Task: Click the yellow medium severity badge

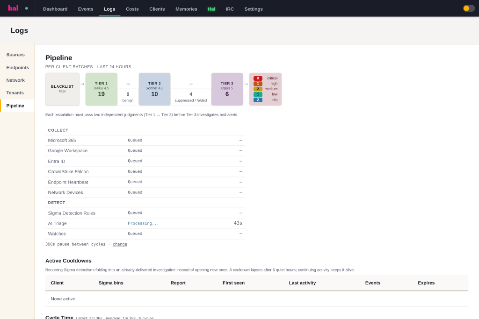Action: [x=258, y=89]
